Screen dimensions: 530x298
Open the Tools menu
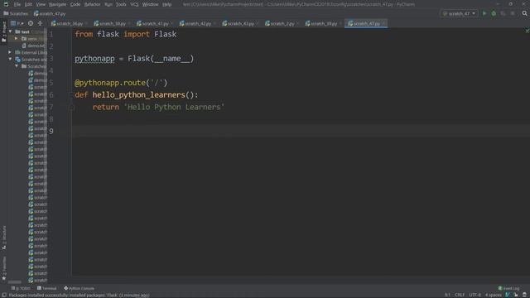(x=121, y=4)
